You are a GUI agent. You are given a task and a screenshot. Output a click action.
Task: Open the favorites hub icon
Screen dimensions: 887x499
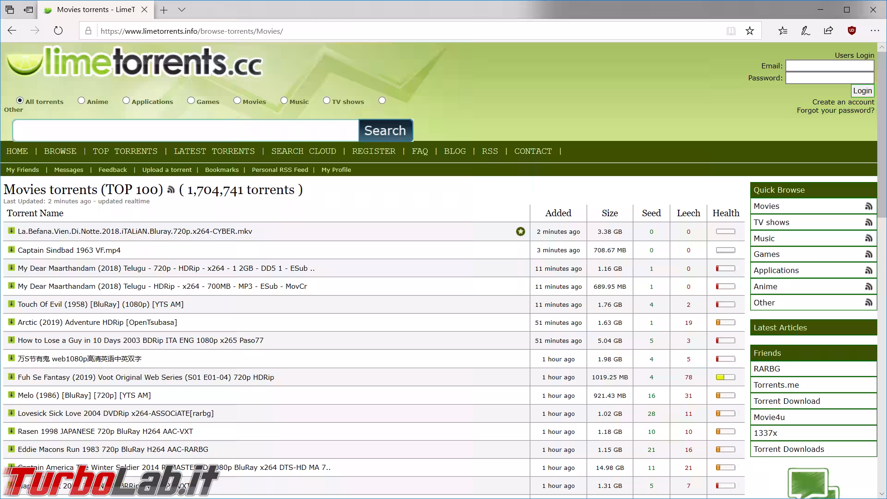783,31
